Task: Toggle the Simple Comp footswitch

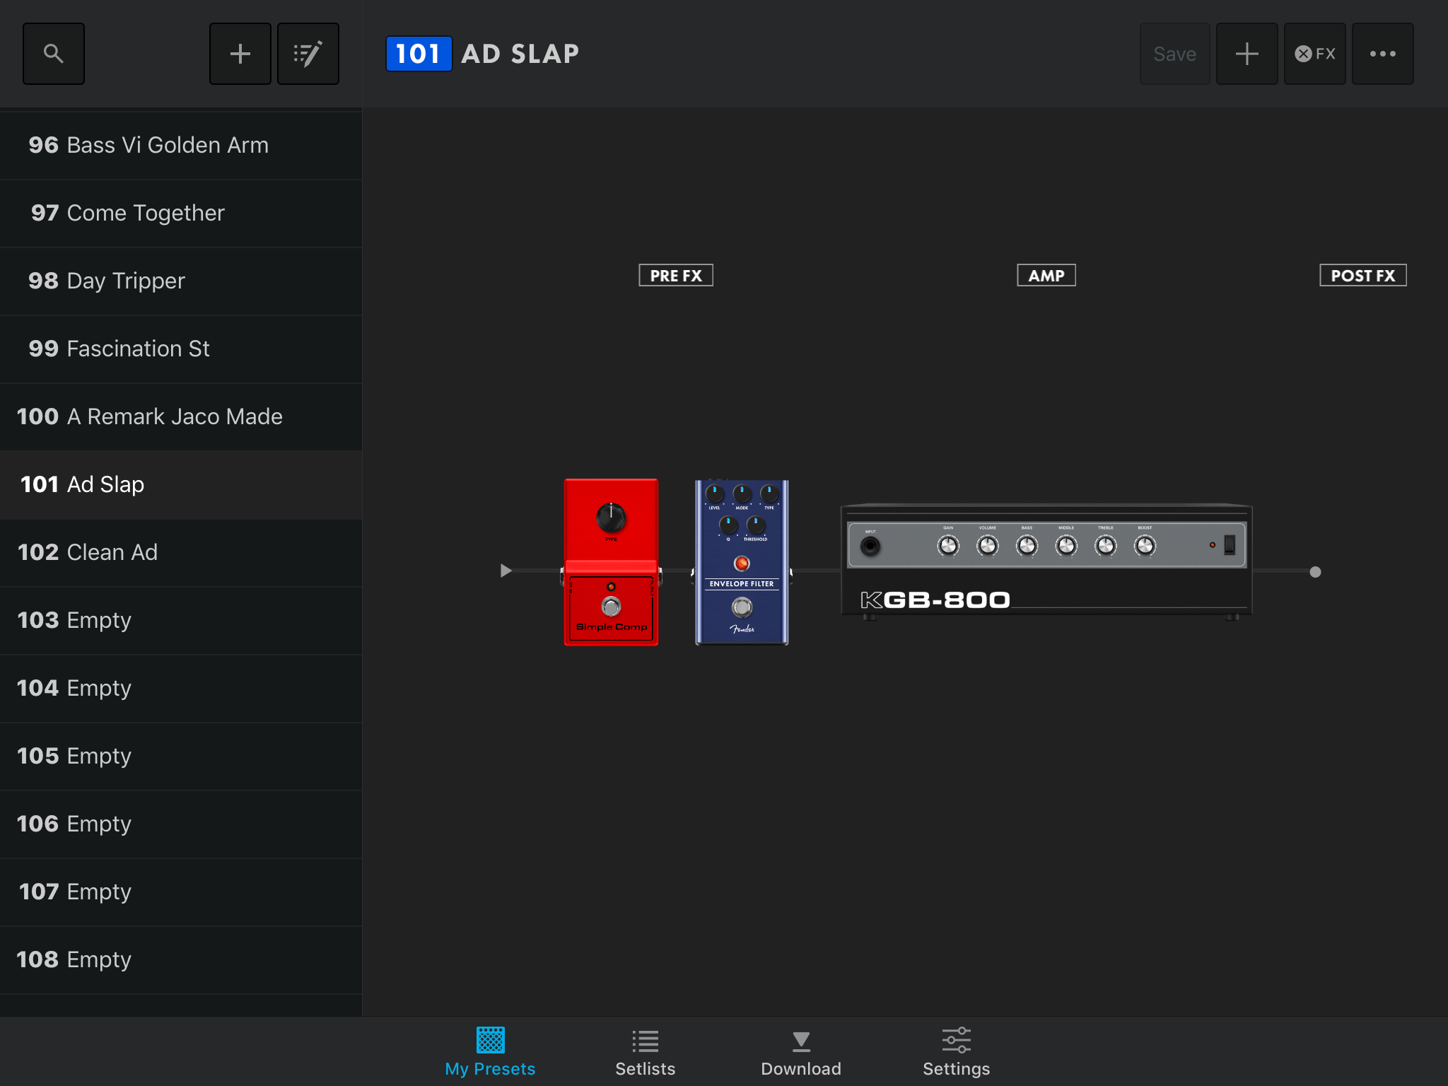Action: 611,607
